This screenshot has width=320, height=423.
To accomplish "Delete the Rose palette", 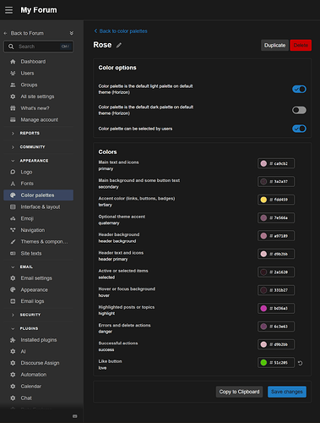I will [x=301, y=45].
